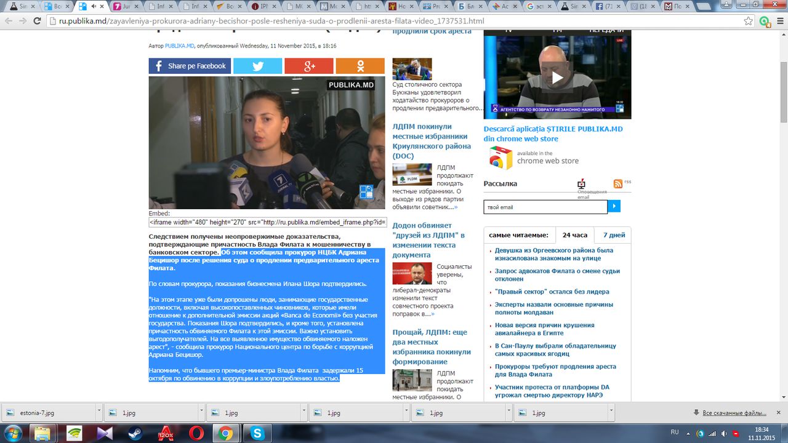This screenshot has height=443, width=788.
Task: Share the article on Odnoklassniki
Action: [360, 66]
